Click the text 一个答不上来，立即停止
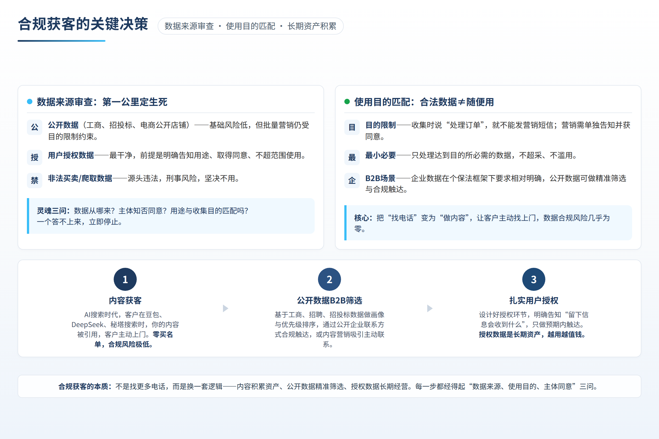The height and width of the screenshot is (439, 659). tap(80, 222)
